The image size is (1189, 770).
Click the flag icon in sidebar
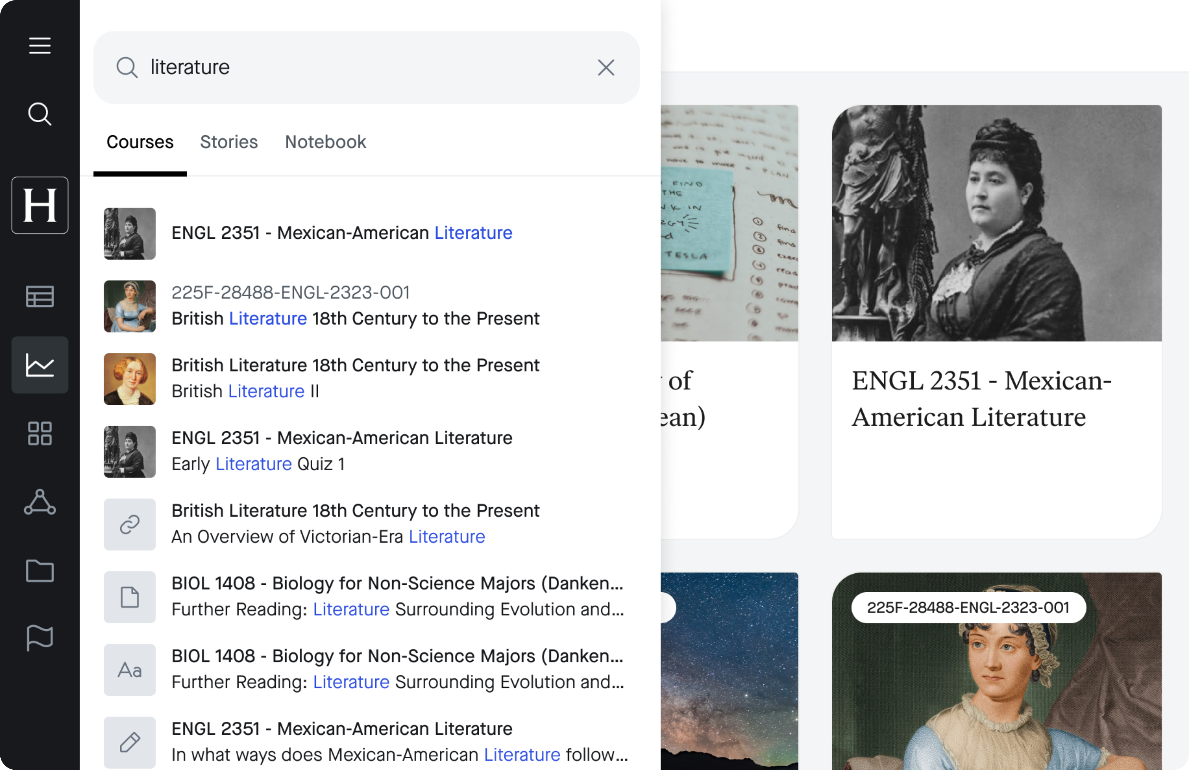pyautogui.click(x=39, y=637)
